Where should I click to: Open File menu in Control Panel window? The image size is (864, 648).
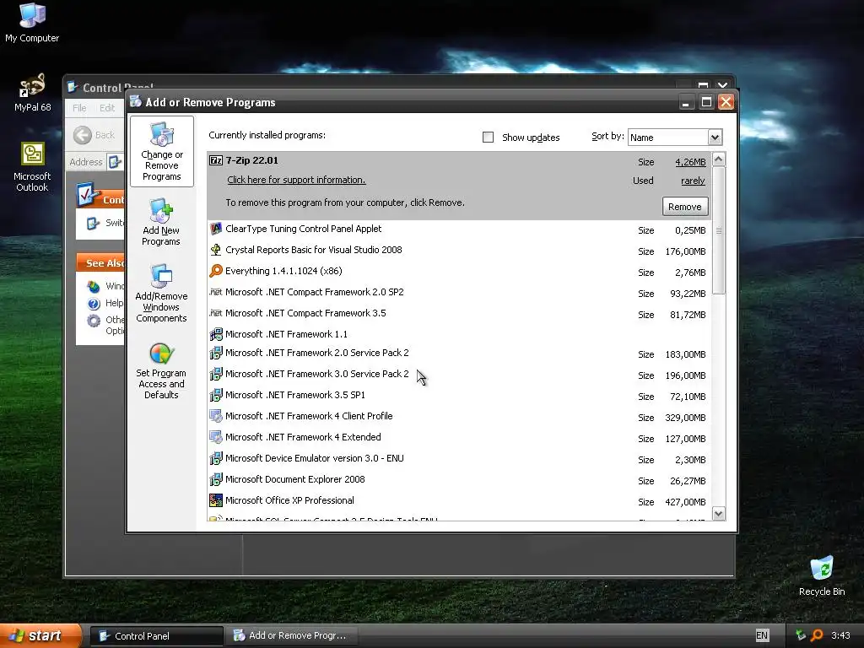79,108
